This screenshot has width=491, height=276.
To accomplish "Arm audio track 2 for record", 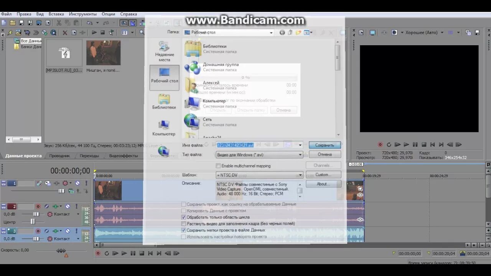I will [38, 206].
